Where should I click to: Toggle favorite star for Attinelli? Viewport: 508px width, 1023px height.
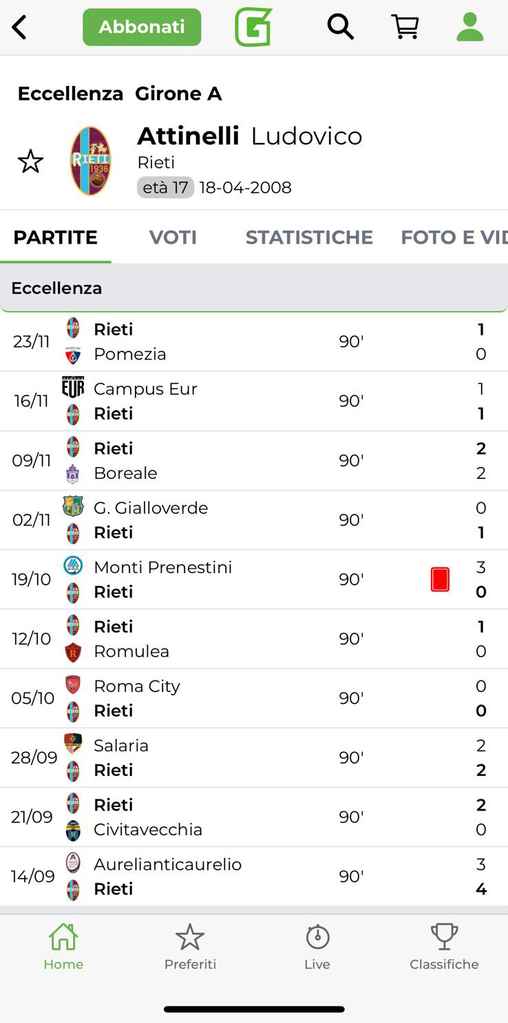(30, 162)
